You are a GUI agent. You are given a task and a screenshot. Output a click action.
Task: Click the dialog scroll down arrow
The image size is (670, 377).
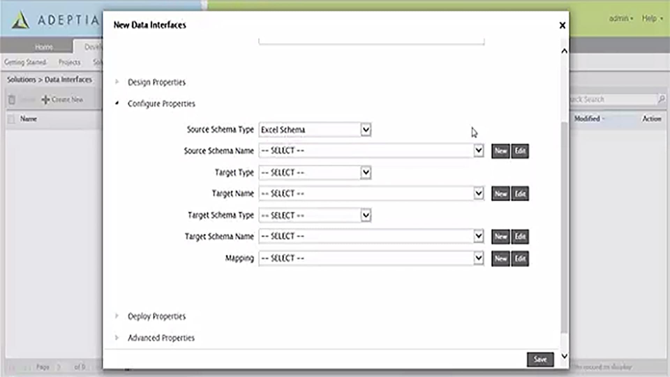pyautogui.click(x=564, y=356)
